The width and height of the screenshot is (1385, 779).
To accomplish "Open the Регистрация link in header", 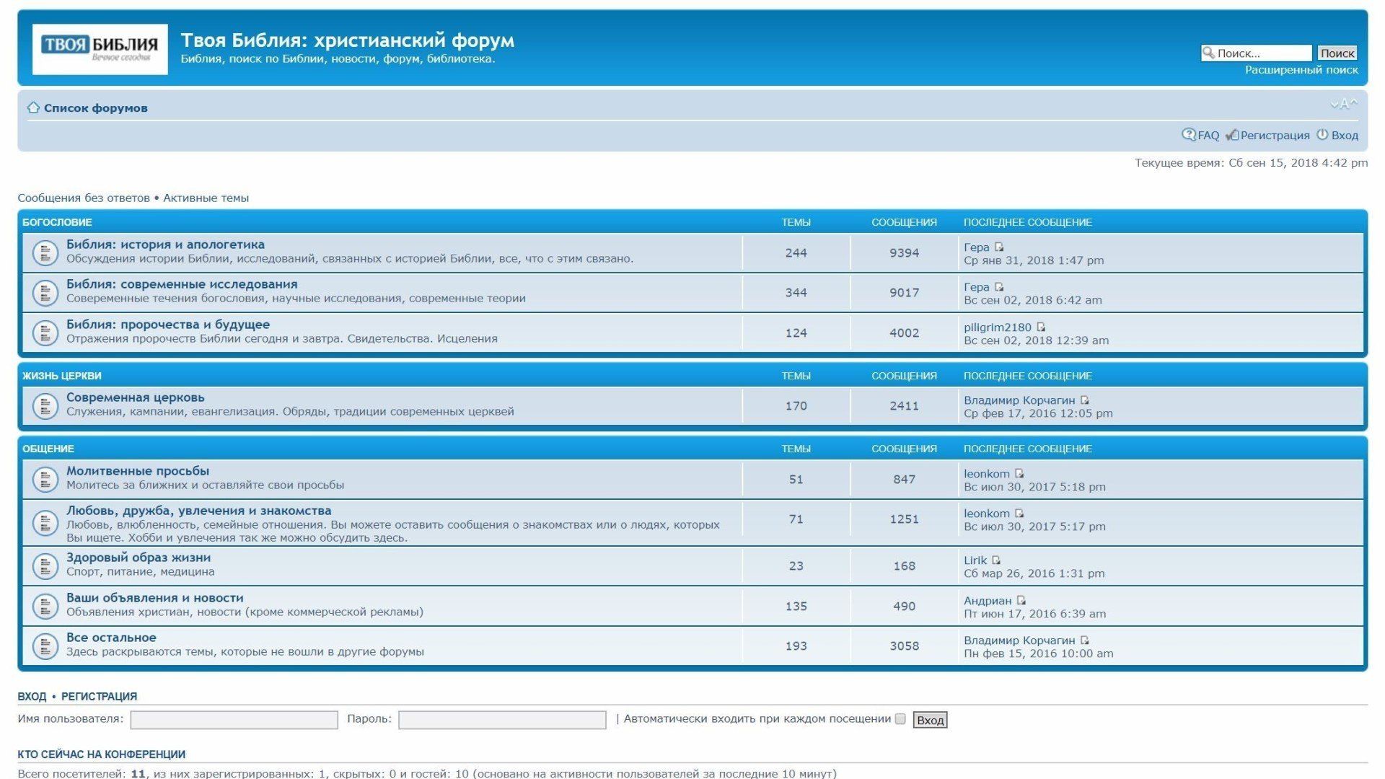I will pyautogui.click(x=1275, y=136).
